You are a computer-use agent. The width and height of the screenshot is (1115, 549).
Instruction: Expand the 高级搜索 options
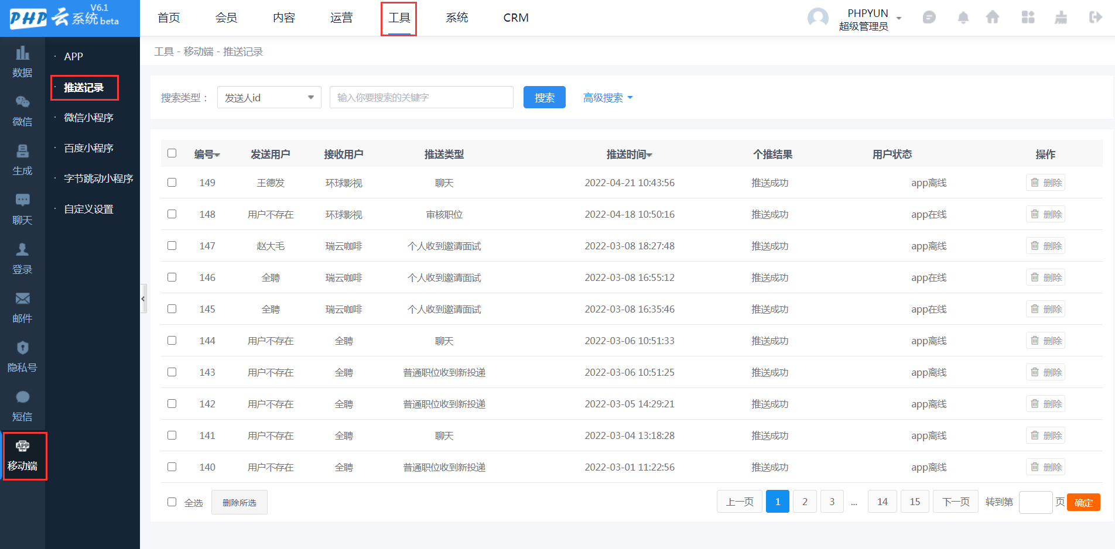pyautogui.click(x=608, y=98)
